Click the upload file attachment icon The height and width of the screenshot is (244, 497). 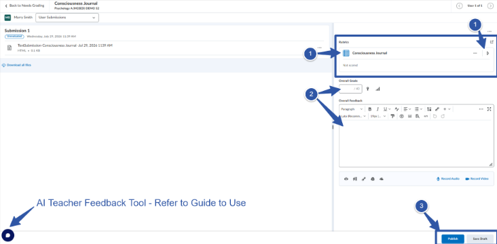(x=346, y=179)
